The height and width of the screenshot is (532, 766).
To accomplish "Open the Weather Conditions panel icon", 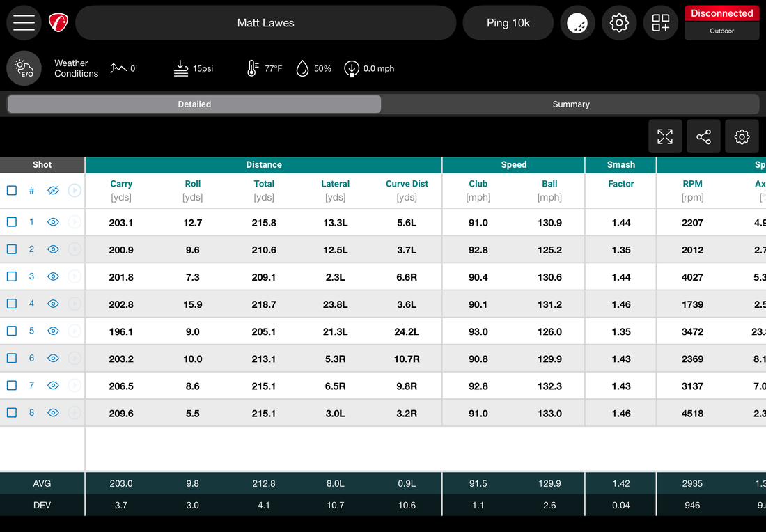I will point(24,68).
